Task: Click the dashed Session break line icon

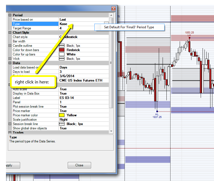Action: (62, 124)
